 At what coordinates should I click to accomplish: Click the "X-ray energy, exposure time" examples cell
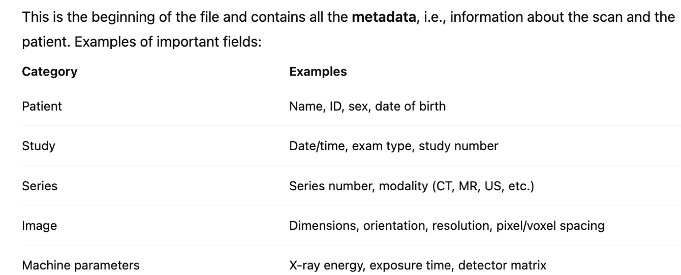pos(418,265)
